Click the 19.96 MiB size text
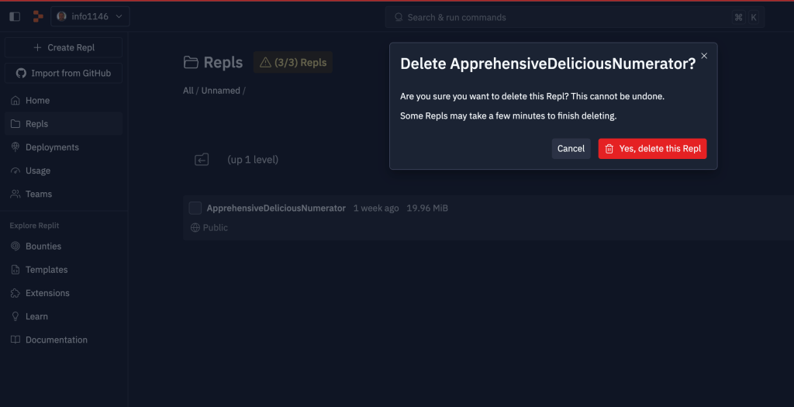The width and height of the screenshot is (794, 407). point(427,208)
